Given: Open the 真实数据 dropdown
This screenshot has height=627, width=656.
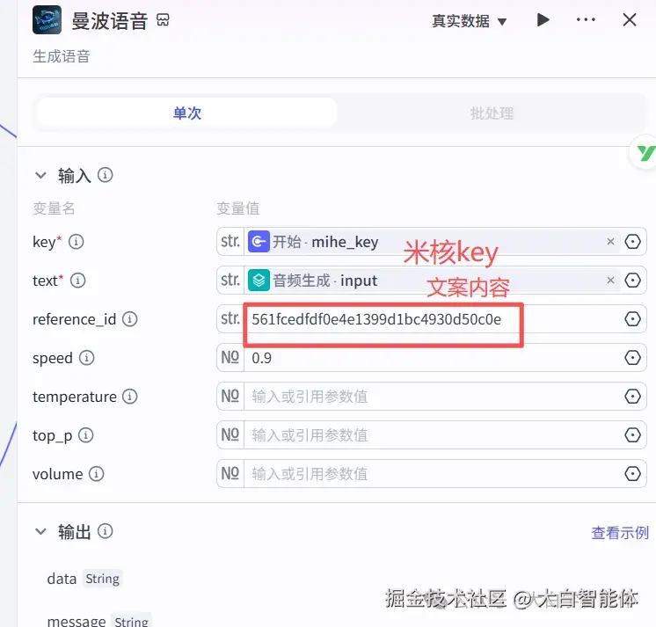Looking at the screenshot, I should coord(469,21).
